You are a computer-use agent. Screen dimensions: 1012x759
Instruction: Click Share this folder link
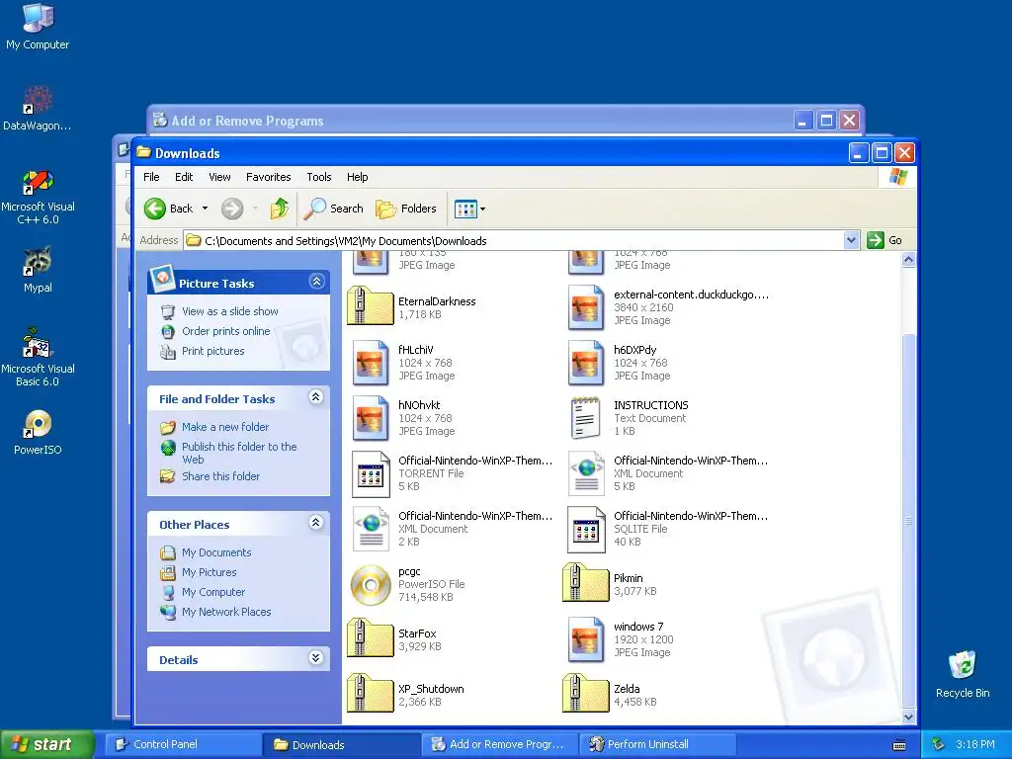coord(220,476)
